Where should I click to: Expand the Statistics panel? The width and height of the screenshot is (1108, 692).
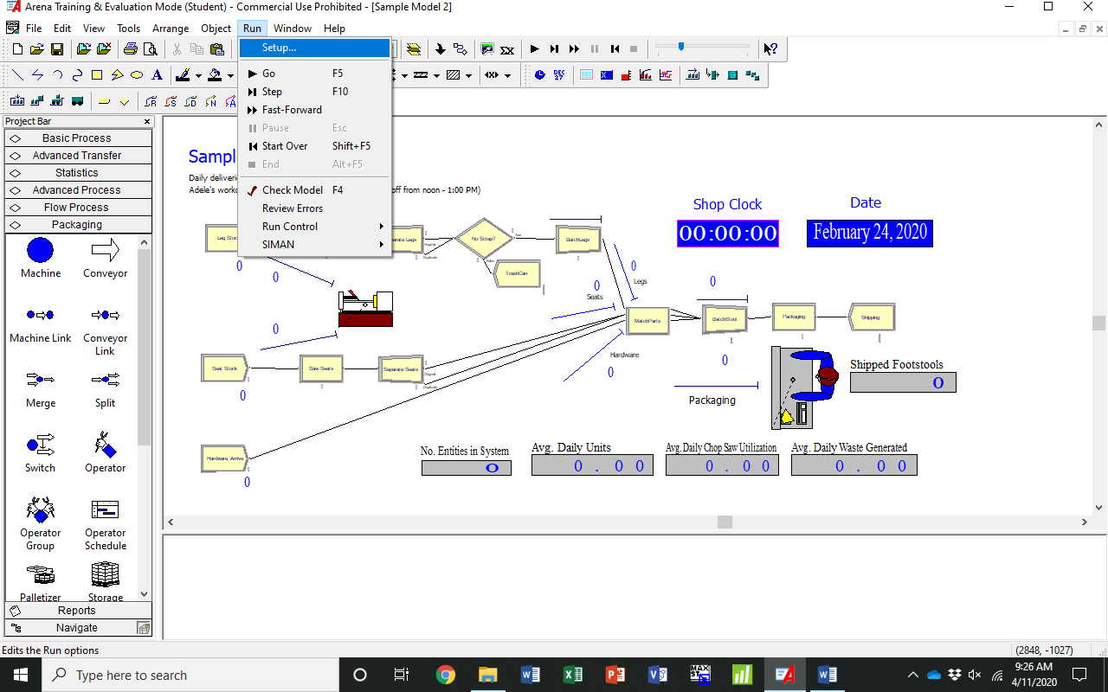tap(78, 172)
